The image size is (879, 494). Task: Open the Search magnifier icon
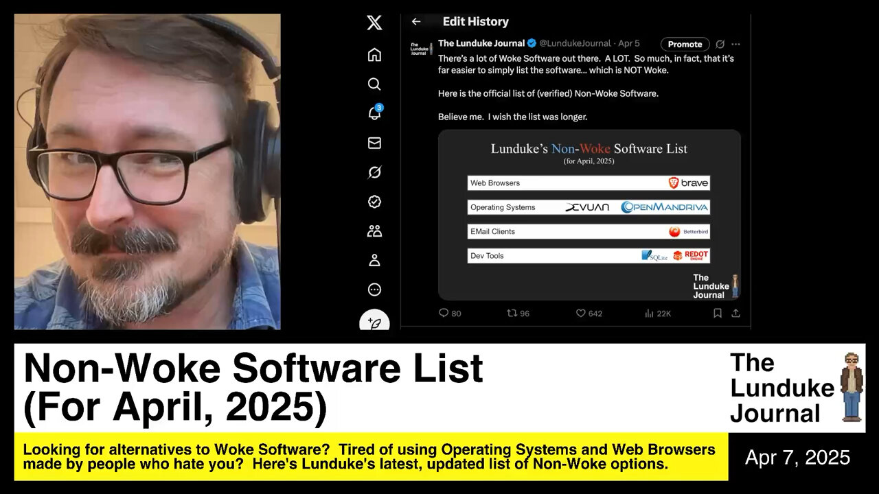point(374,84)
